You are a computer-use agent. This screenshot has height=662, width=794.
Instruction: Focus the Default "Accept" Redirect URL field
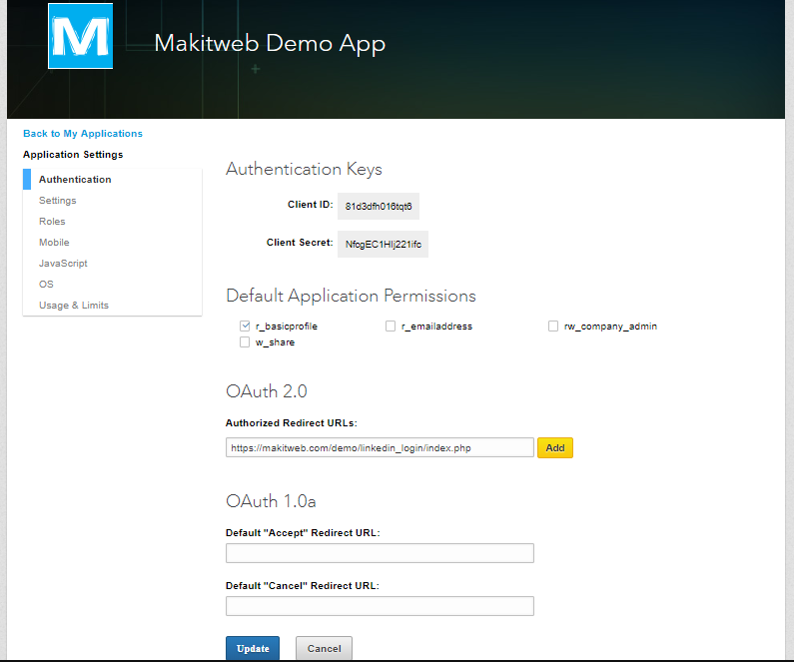pos(380,553)
